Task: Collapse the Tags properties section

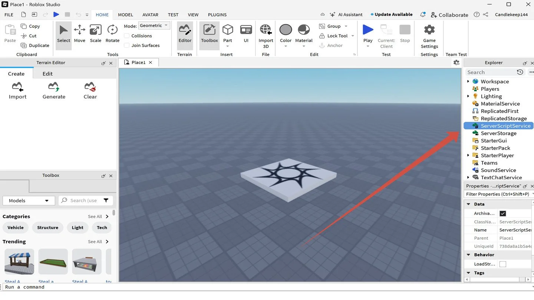Action: click(469, 273)
